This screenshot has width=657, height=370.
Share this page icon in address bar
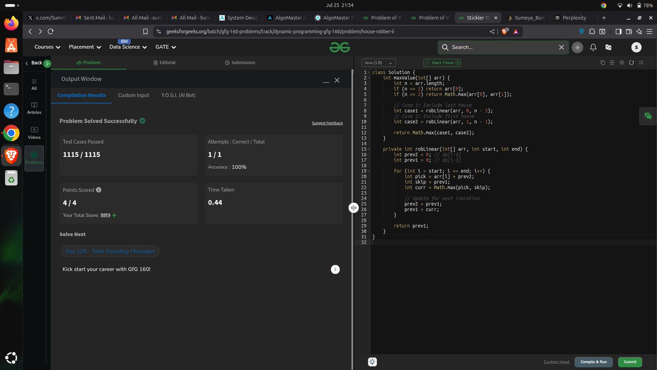pyautogui.click(x=492, y=32)
